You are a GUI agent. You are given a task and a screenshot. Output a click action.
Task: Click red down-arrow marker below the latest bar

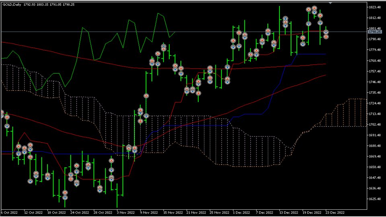(x=326, y=37)
